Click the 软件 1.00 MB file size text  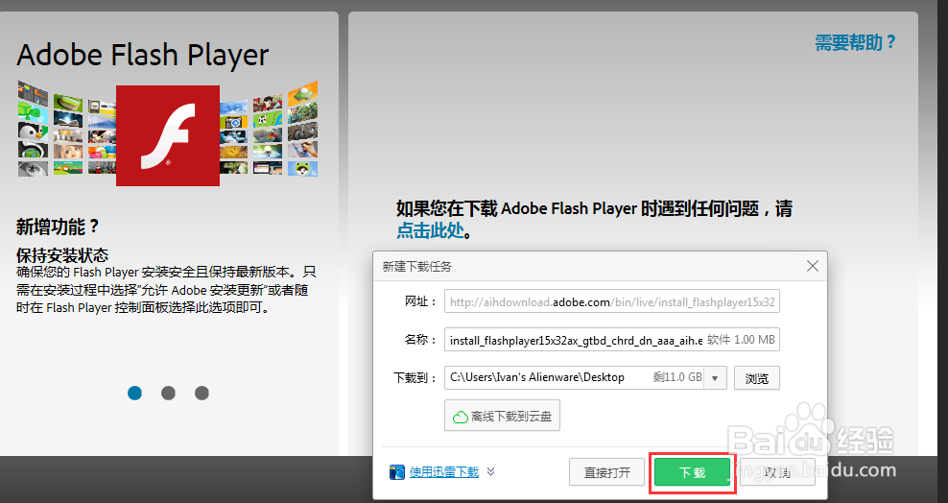coord(742,340)
